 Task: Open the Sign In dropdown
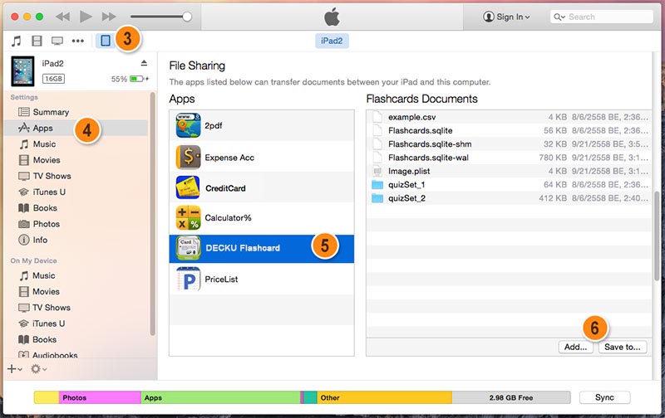tap(506, 17)
